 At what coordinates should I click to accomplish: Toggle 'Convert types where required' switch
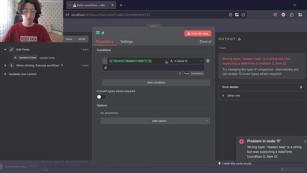(x=101, y=97)
